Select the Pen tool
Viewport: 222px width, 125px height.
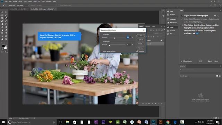click(2, 33)
